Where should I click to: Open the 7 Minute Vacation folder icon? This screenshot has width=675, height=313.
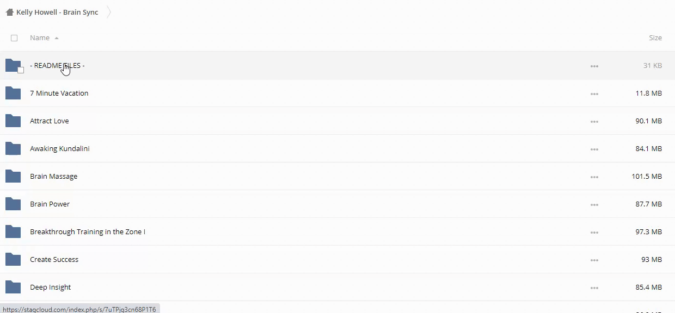coord(13,93)
